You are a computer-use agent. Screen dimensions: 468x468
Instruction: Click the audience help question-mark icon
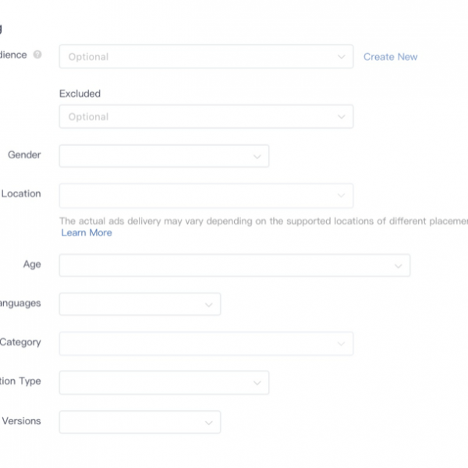click(37, 55)
